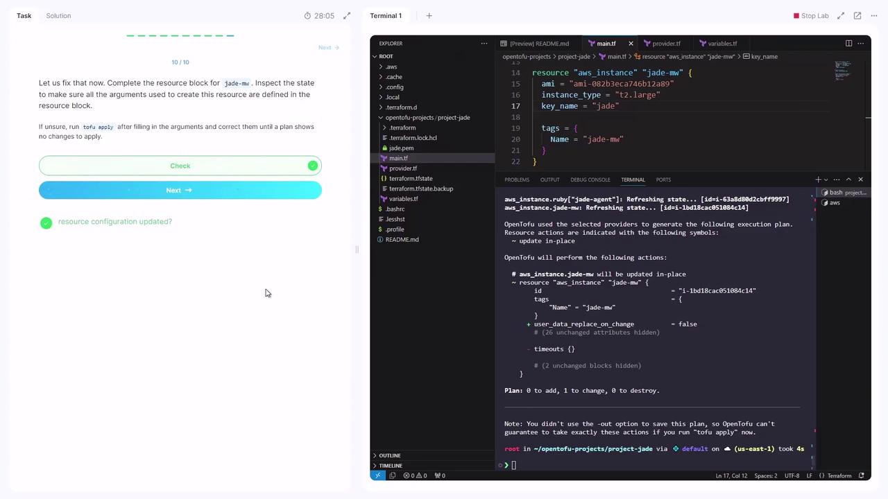
Task: Open forwarded ports status item
Action: click(440, 475)
